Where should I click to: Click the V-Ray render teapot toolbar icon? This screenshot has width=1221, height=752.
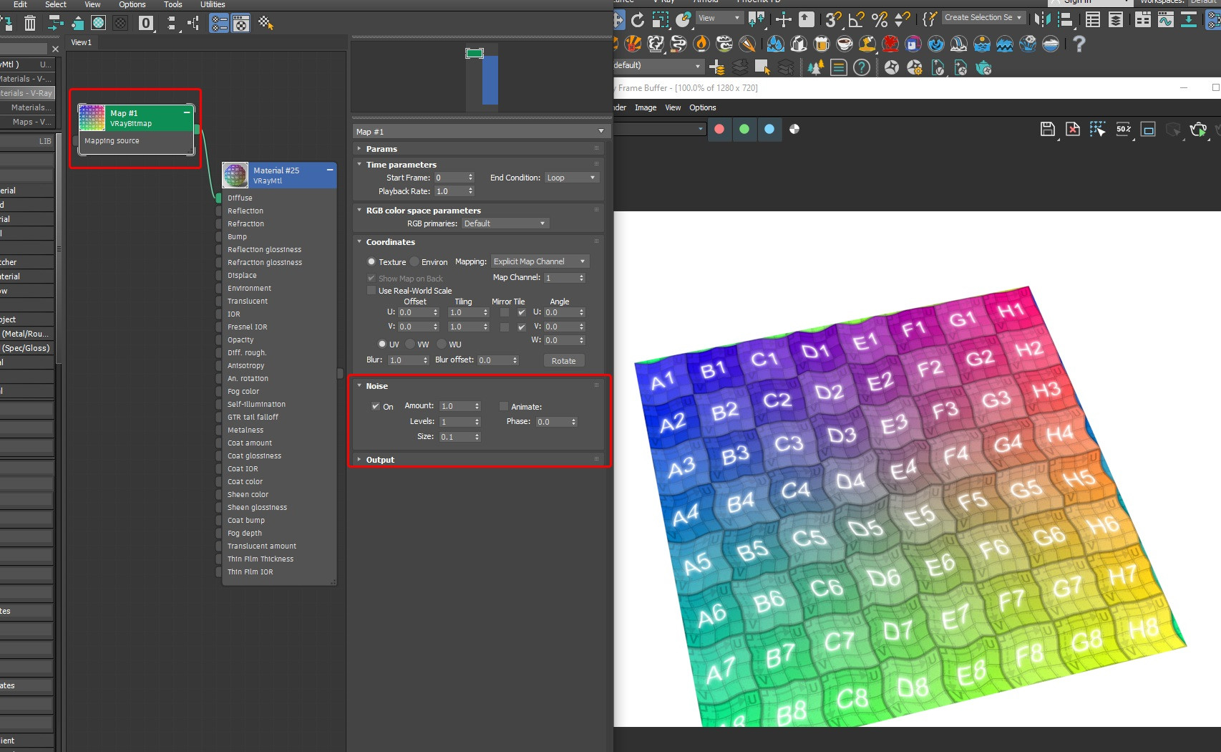[x=984, y=68]
